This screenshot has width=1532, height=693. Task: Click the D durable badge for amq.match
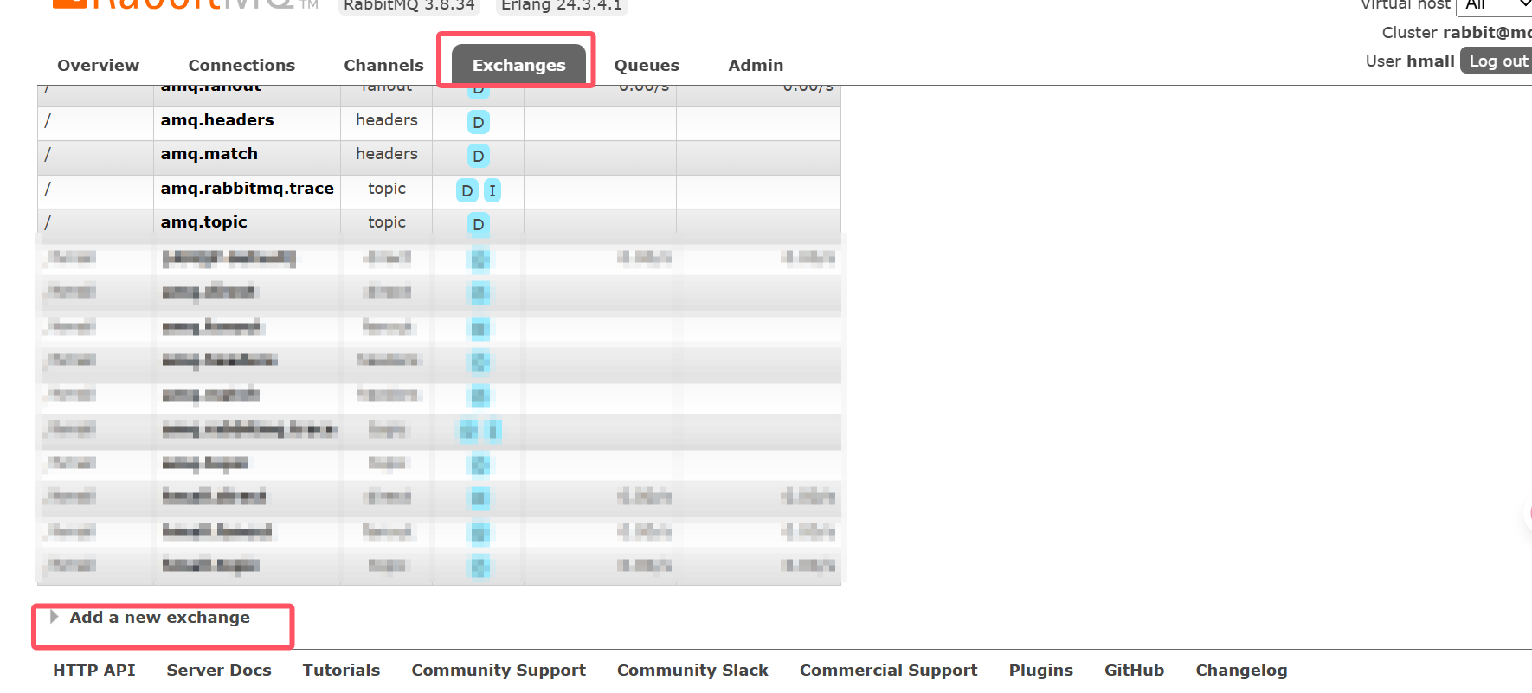(479, 156)
